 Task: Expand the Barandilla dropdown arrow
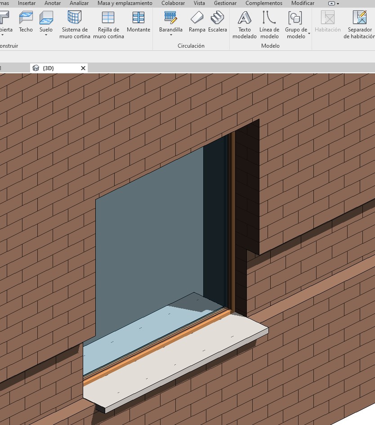click(x=171, y=35)
